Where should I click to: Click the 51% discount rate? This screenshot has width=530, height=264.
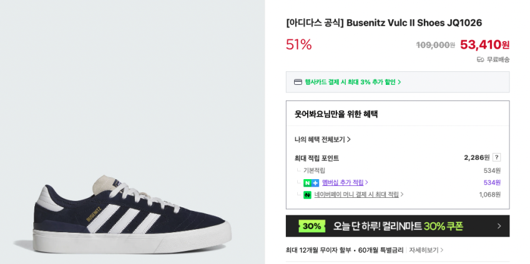[298, 44]
